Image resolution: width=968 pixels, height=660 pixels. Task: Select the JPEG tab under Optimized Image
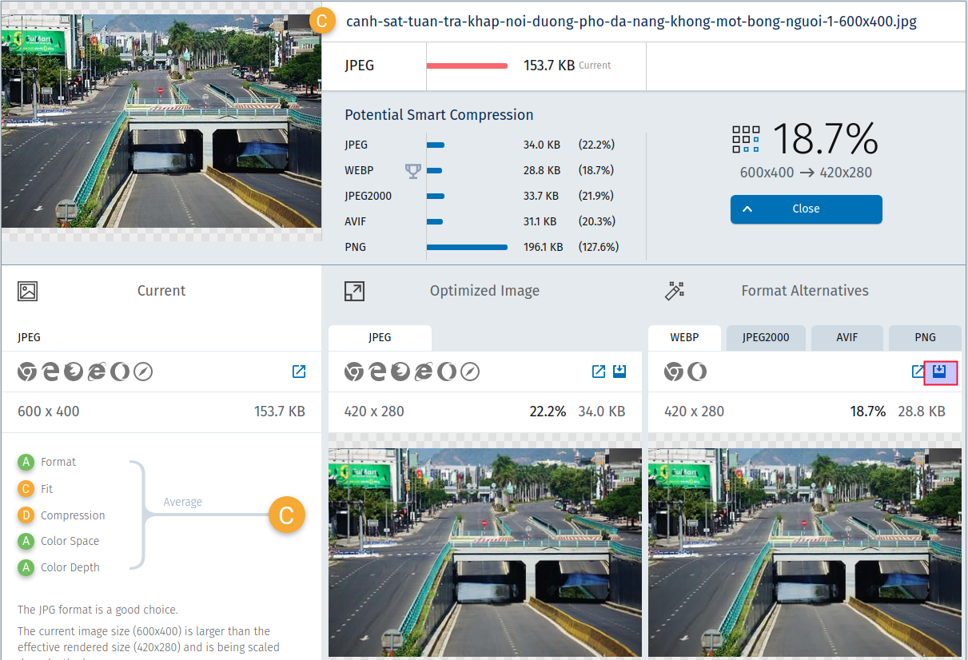(380, 338)
